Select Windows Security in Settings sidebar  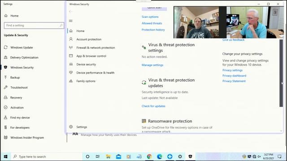tap(22, 68)
